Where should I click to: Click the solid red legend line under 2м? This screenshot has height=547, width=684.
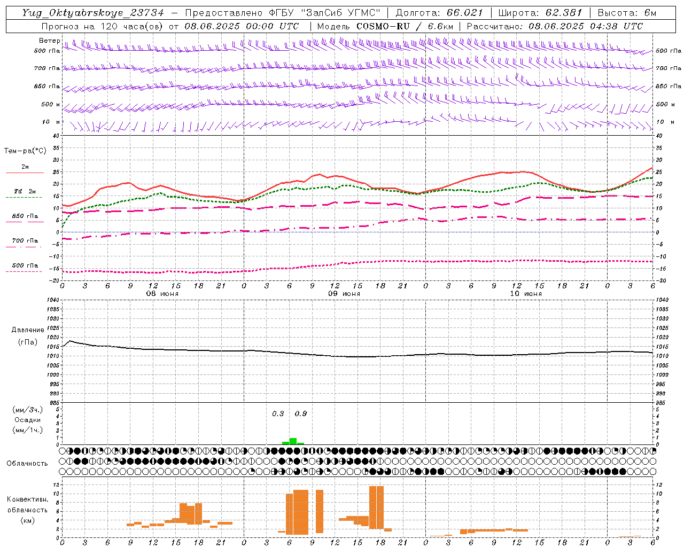coord(25,173)
